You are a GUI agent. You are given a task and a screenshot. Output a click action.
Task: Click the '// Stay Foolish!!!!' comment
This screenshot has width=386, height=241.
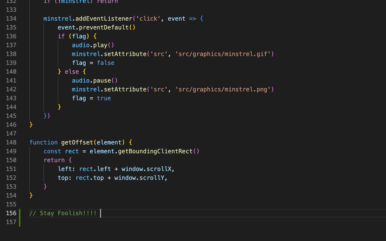(63, 213)
